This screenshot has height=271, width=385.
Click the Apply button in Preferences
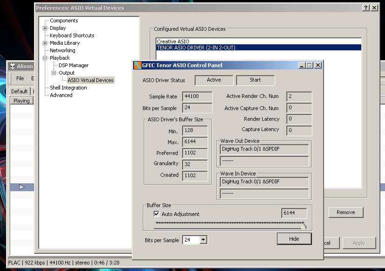click(359, 243)
